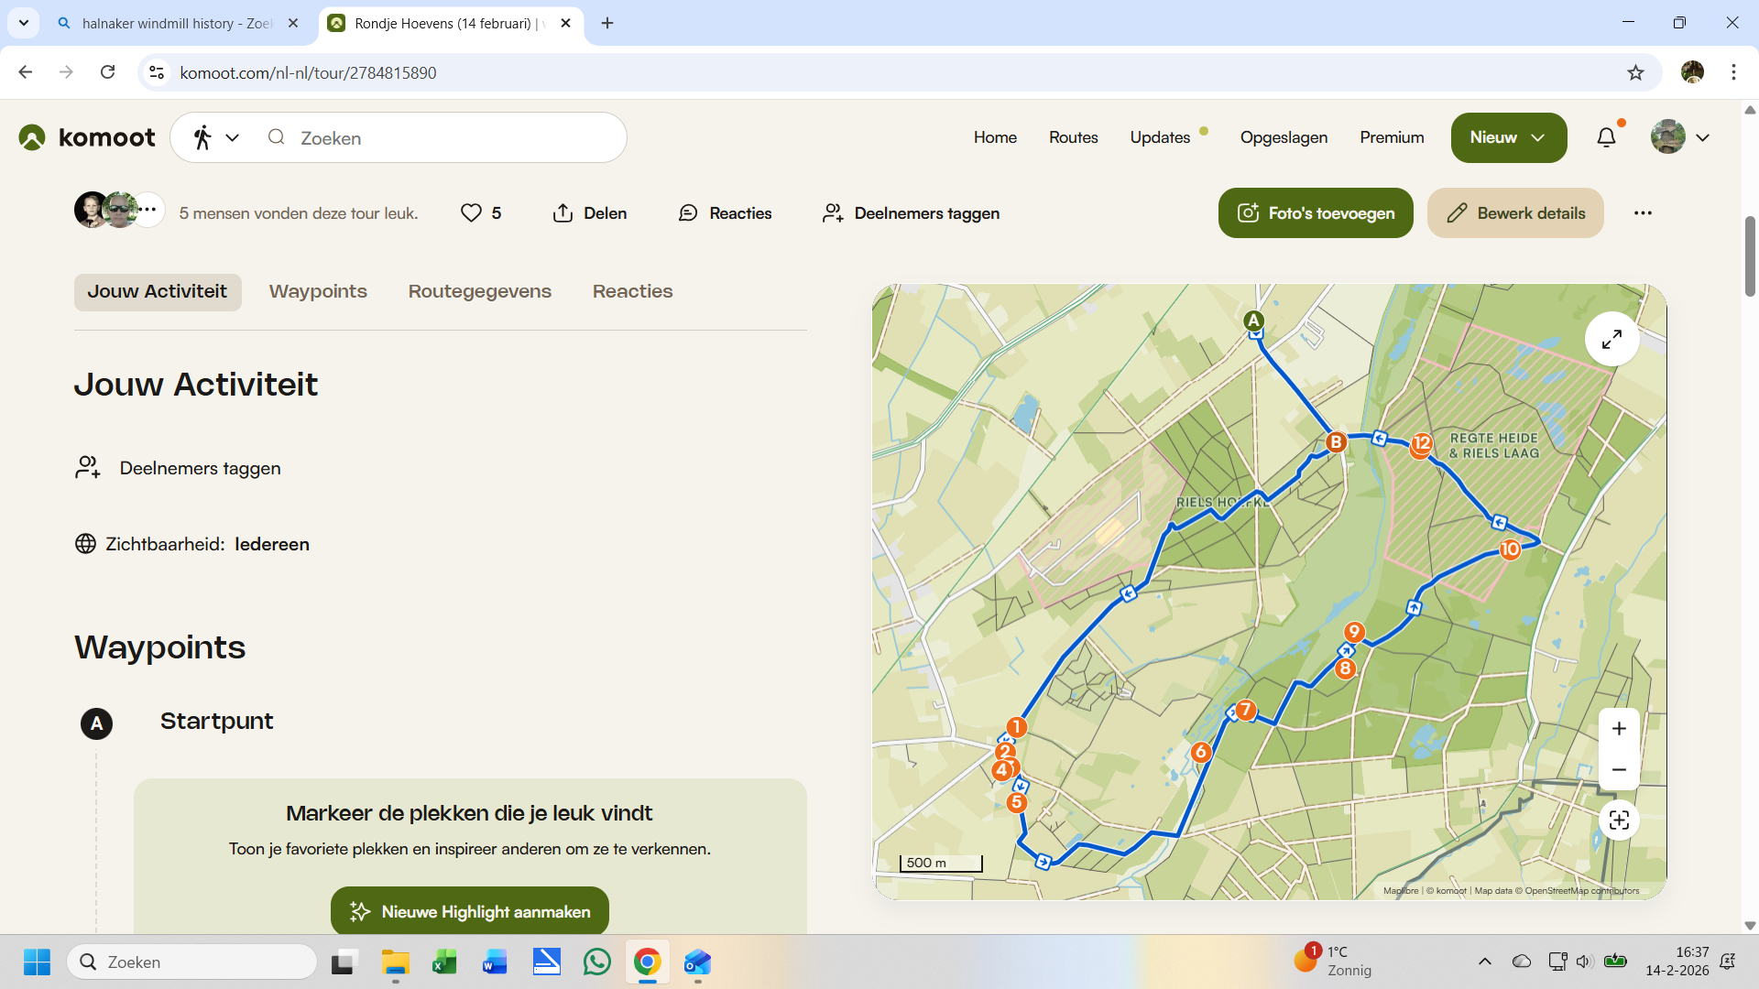
Task: Click waypoint marker 7 on map
Action: [1245, 710]
